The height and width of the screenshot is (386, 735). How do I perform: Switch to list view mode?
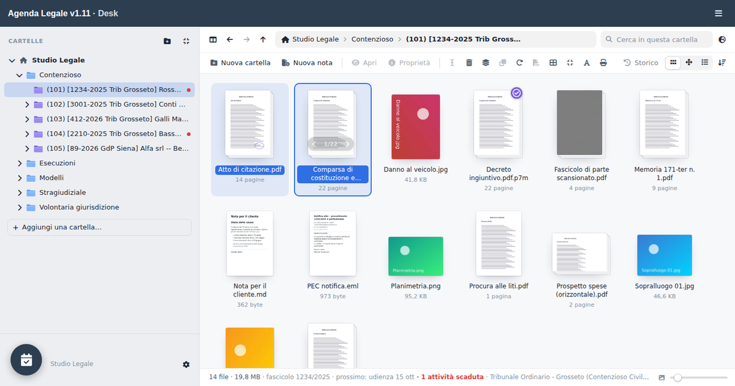tap(705, 62)
